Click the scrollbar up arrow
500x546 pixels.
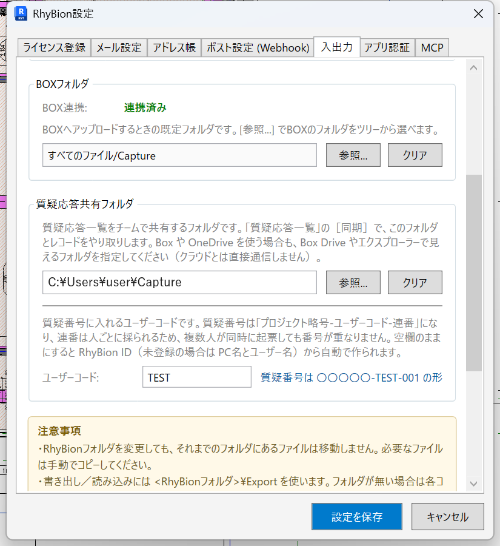point(473,68)
